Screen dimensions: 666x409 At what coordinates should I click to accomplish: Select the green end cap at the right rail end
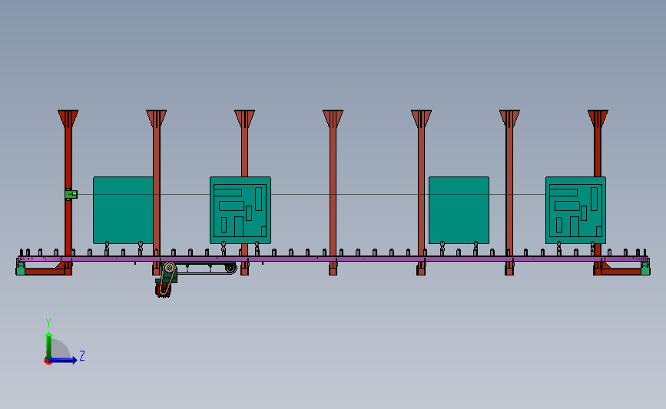[645, 266]
